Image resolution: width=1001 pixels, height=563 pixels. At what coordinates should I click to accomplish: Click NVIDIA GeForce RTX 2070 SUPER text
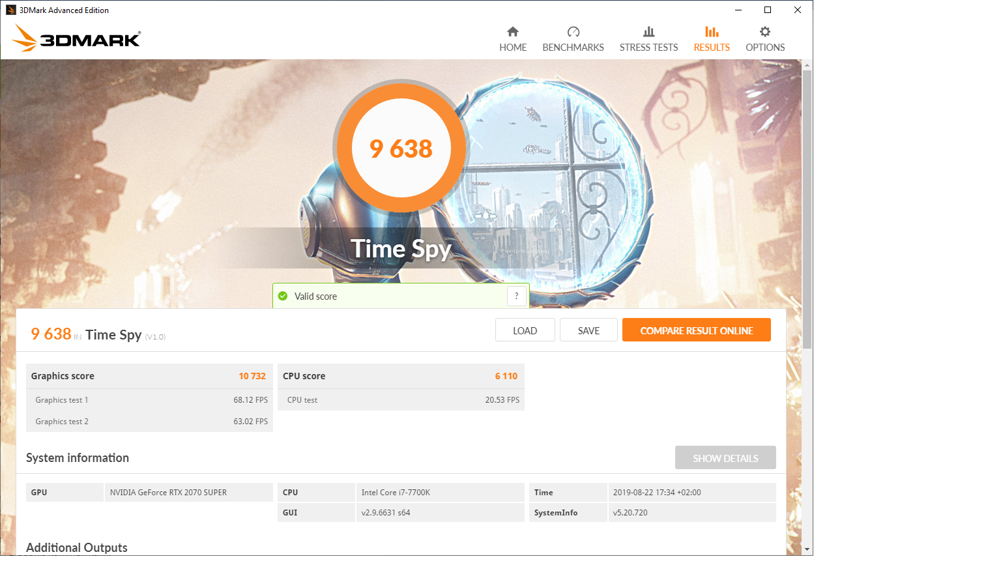168,493
